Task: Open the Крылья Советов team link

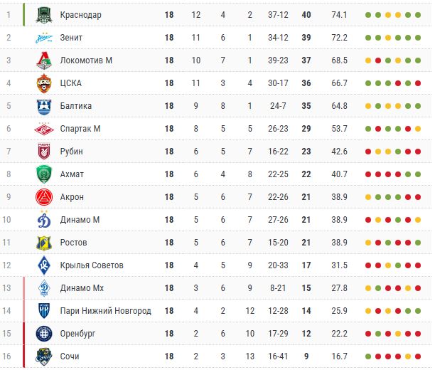Action: coord(92,265)
